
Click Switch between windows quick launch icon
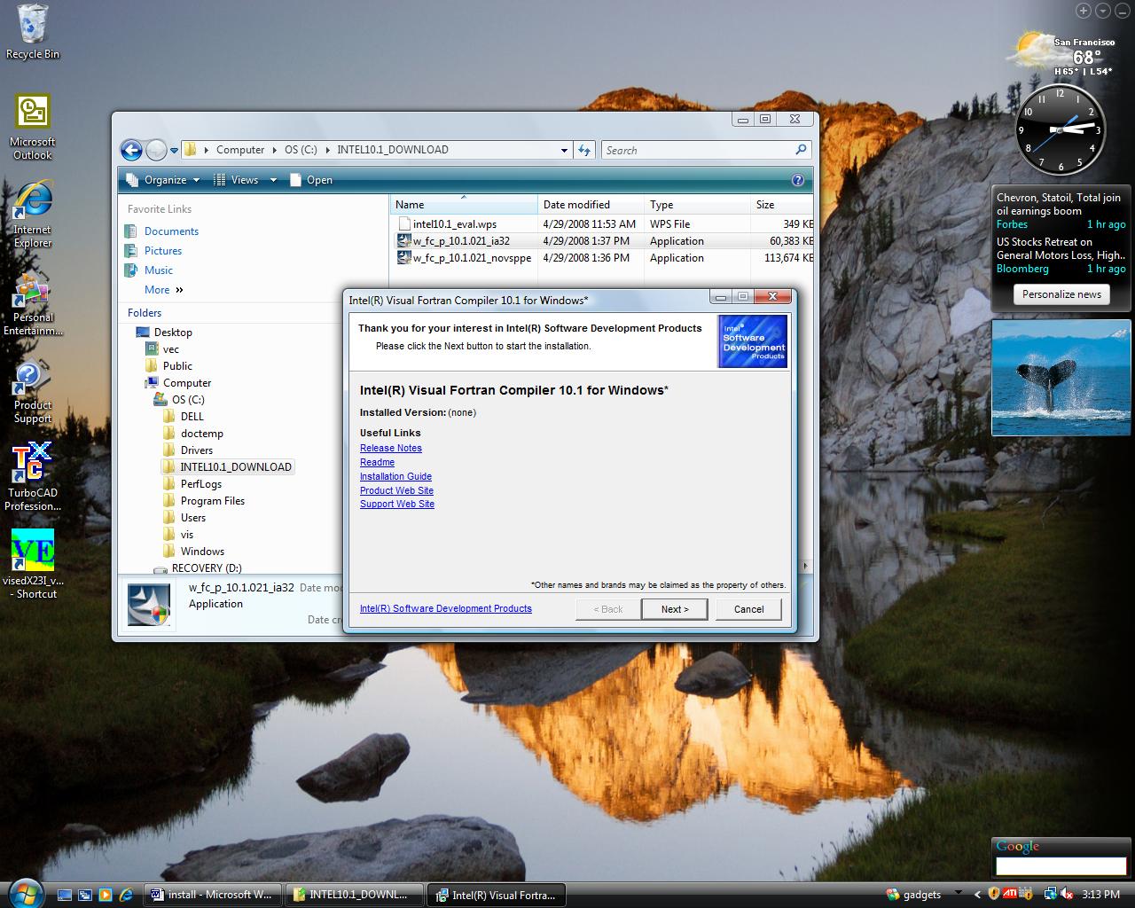coord(85,895)
